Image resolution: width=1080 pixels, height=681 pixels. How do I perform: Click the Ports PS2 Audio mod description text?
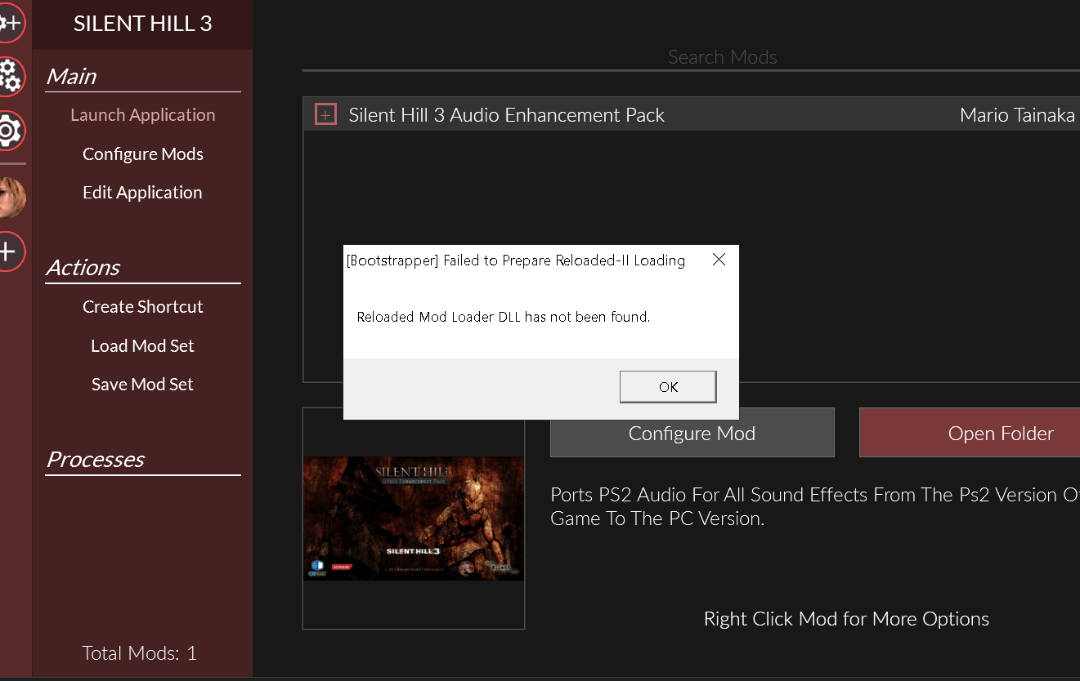tap(815, 506)
